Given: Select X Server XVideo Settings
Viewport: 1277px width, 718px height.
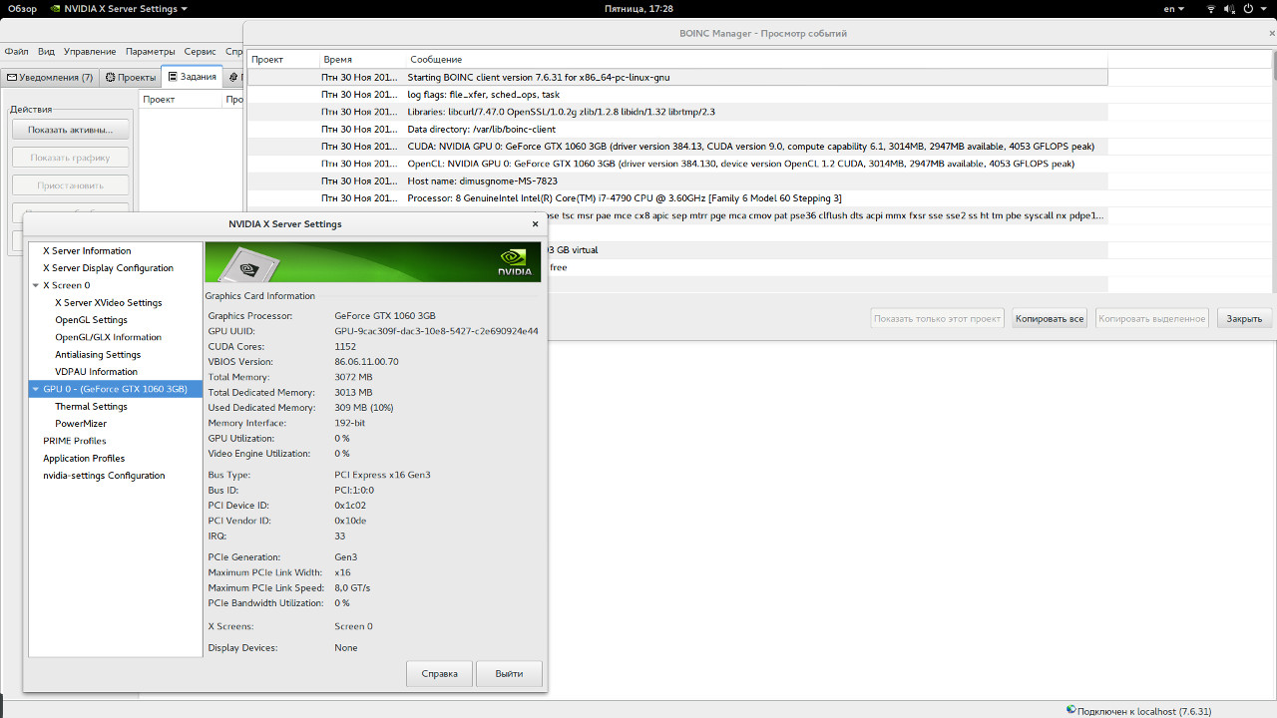Looking at the screenshot, I should coord(108,303).
